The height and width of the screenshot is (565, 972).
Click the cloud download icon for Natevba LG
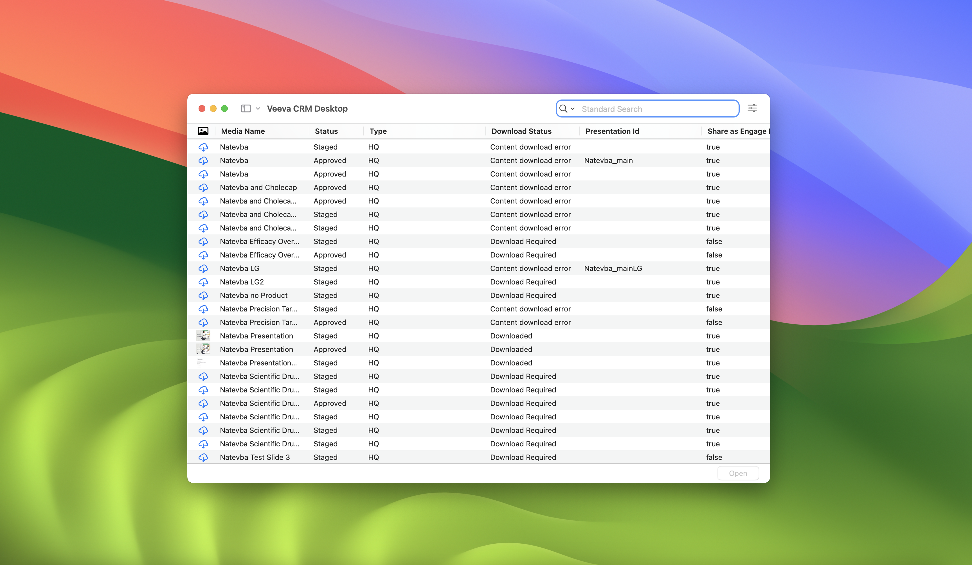203,268
